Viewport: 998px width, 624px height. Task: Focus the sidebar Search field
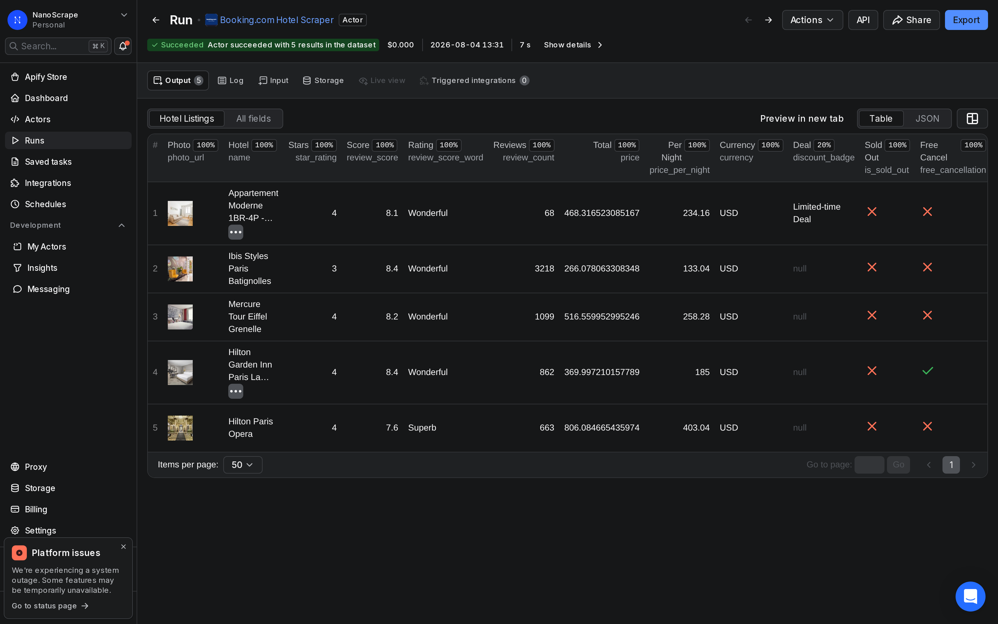(x=58, y=46)
